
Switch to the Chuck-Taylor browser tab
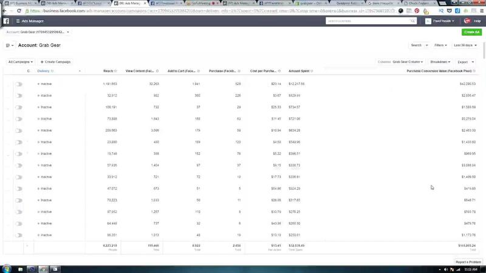pyautogui.click(x=420, y=3)
